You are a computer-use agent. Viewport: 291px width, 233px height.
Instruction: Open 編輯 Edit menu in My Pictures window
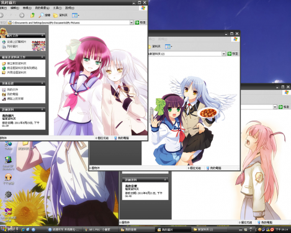point(15,8)
